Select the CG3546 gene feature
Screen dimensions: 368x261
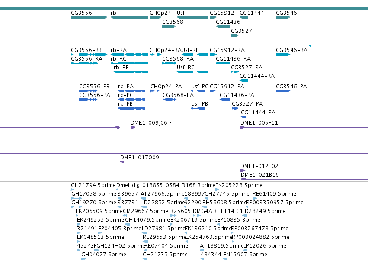click(283, 17)
